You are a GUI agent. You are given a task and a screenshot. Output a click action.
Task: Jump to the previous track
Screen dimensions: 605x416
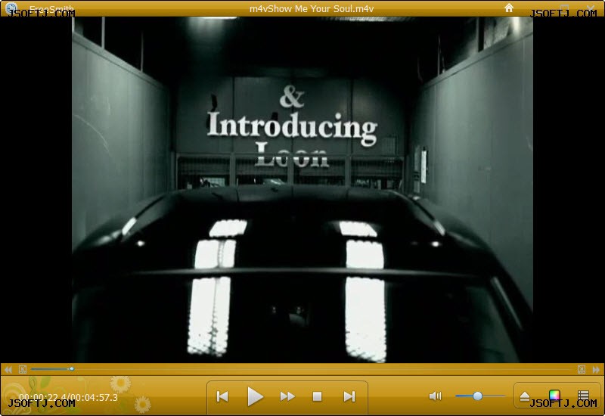222,396
